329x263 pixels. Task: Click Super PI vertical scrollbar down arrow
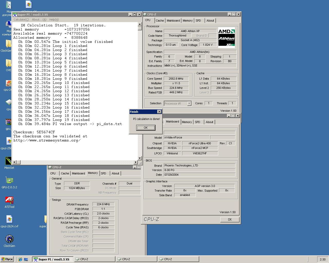point(140,158)
